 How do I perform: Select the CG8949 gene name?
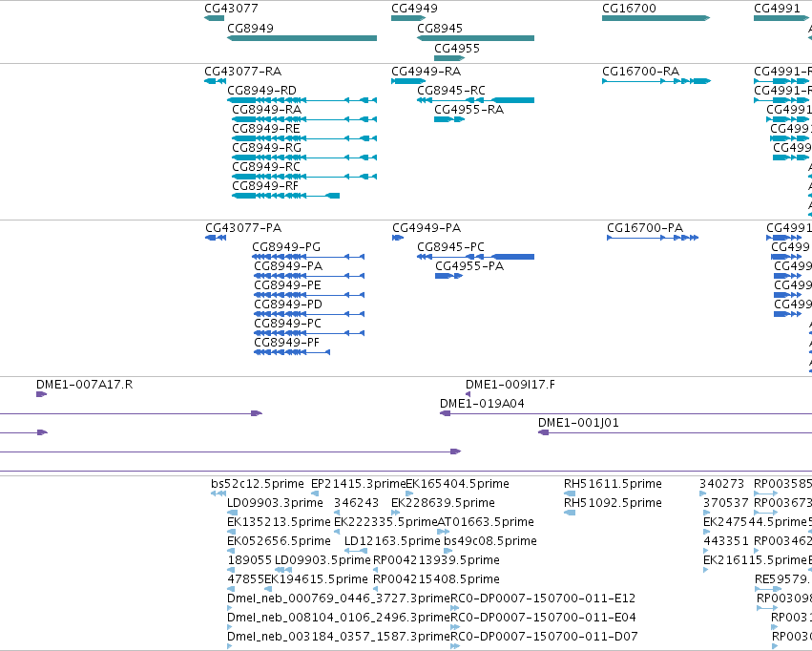pyautogui.click(x=250, y=28)
